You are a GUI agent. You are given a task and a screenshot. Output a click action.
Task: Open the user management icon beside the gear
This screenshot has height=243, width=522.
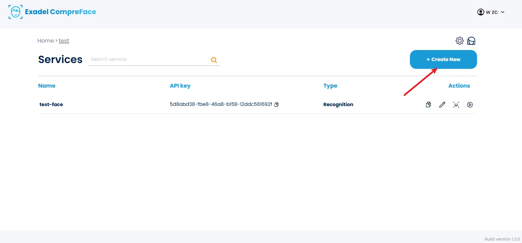pyautogui.click(x=471, y=41)
